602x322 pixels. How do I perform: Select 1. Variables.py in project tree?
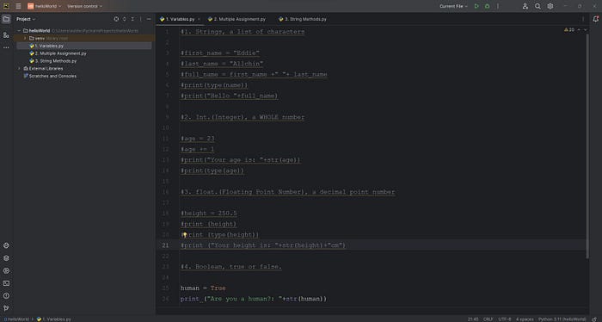coord(84,46)
